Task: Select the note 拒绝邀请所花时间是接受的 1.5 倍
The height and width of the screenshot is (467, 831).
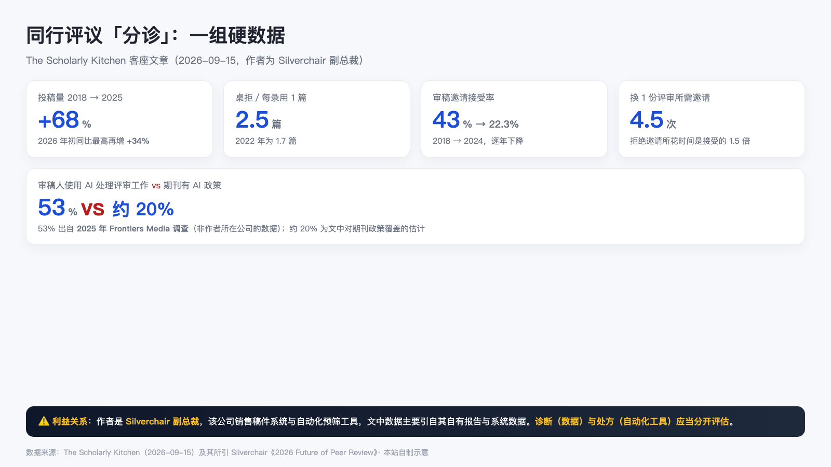Action: click(690, 141)
